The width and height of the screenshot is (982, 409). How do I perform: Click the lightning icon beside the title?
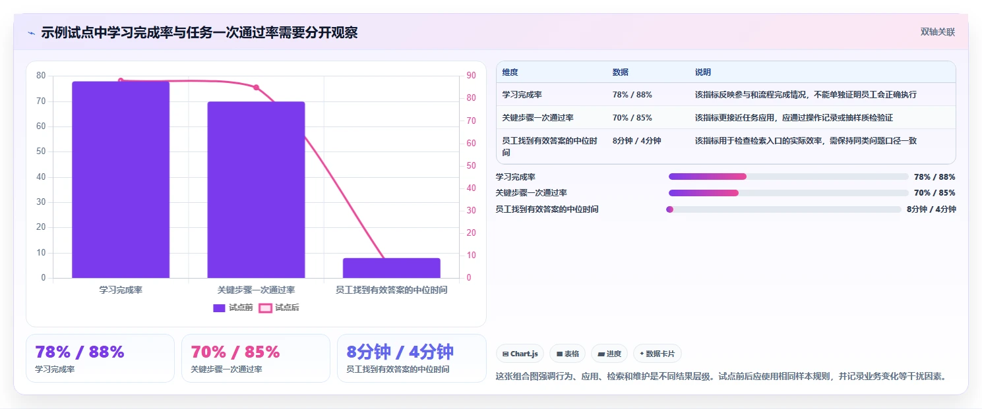tap(31, 33)
